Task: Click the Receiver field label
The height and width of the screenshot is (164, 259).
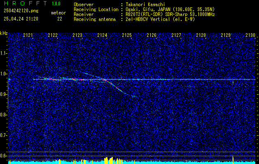Action: pyautogui.click(x=84, y=14)
